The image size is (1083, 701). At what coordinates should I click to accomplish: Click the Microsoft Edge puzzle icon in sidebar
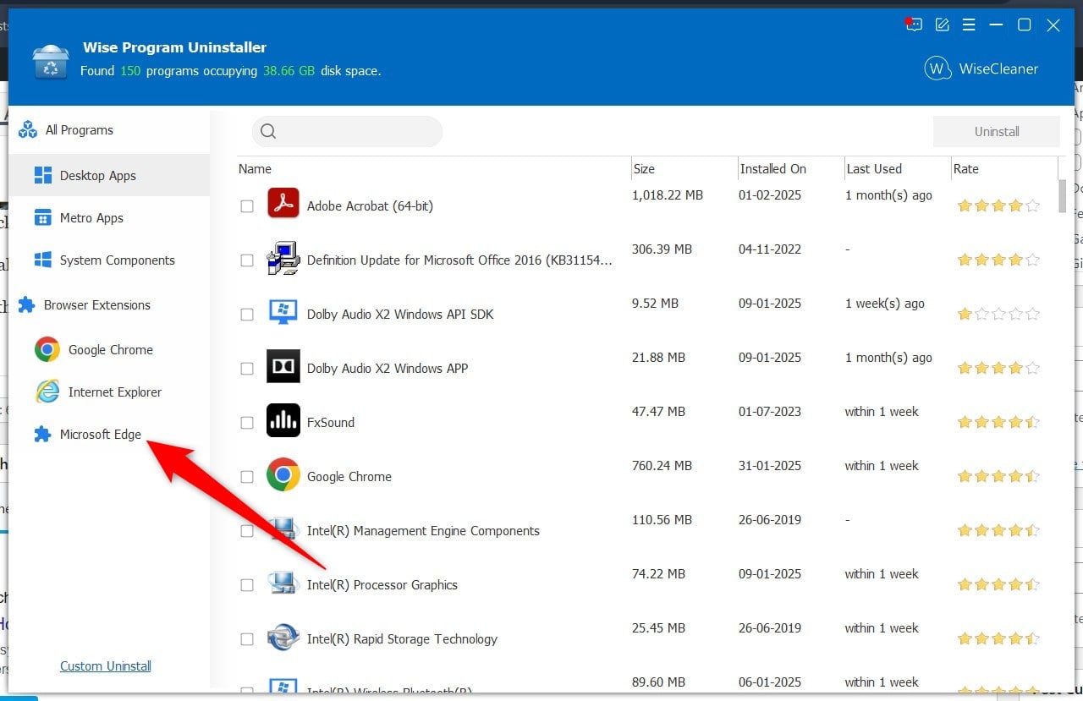[x=42, y=434]
